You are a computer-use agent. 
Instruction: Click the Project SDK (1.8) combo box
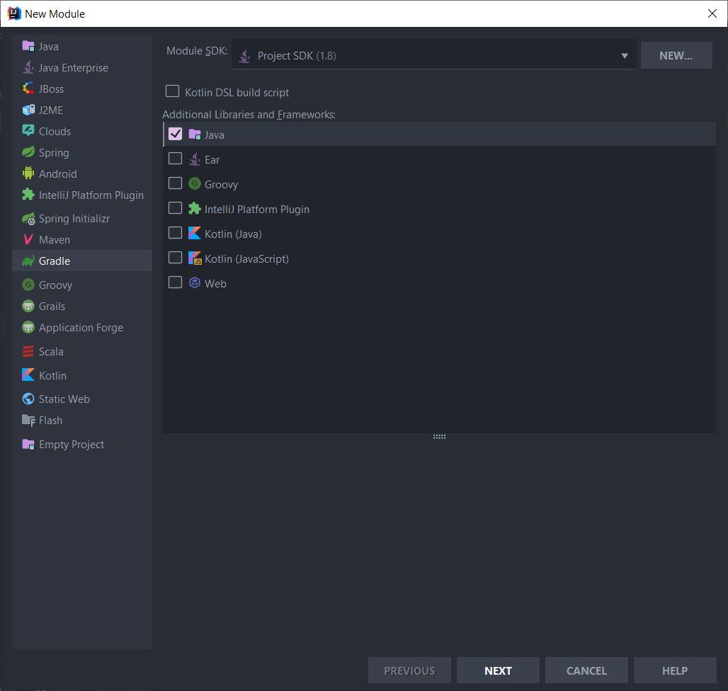click(433, 55)
